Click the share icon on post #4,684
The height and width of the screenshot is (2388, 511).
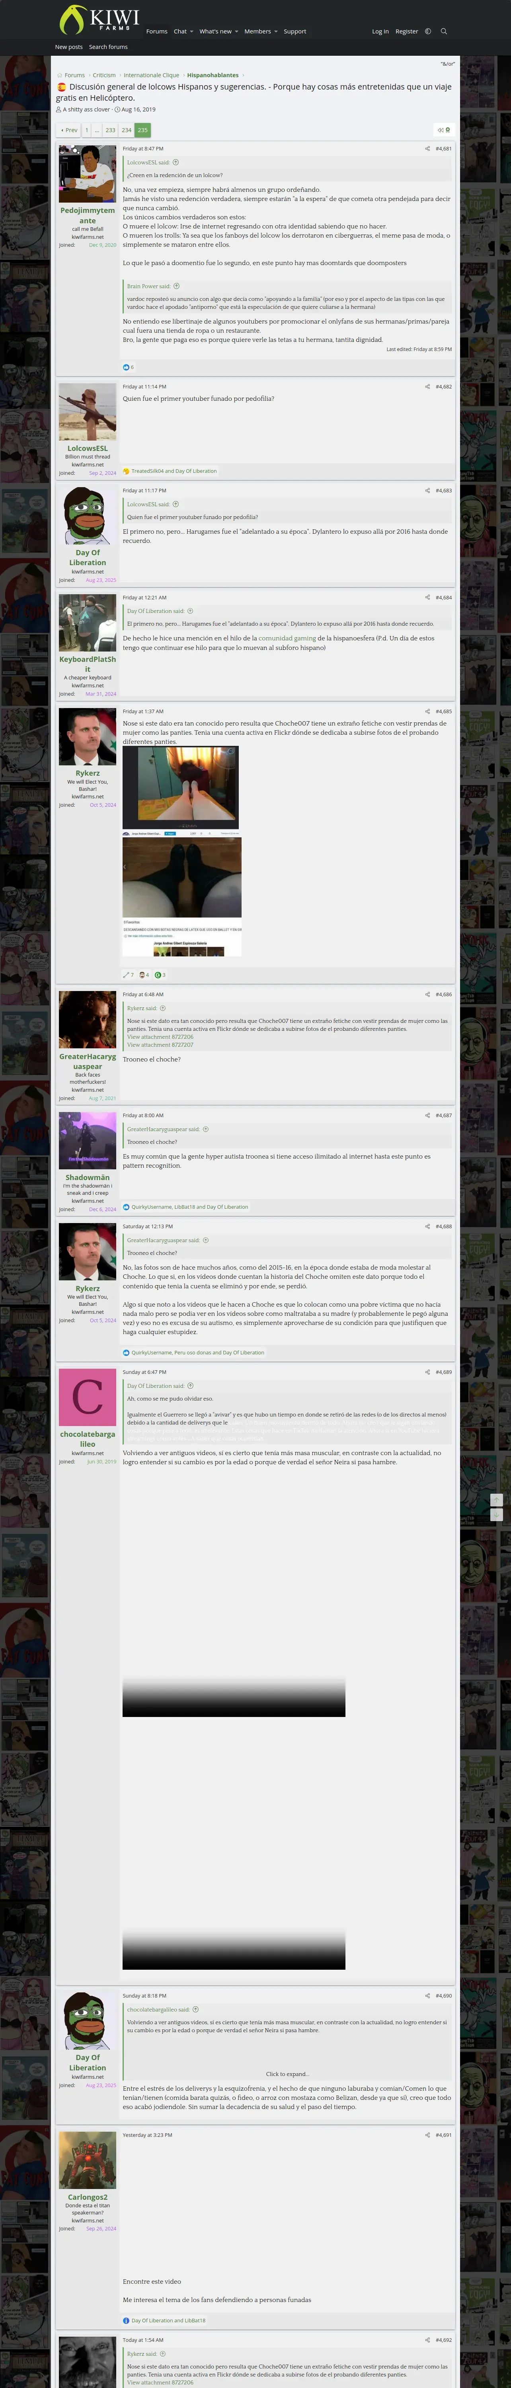tap(427, 597)
